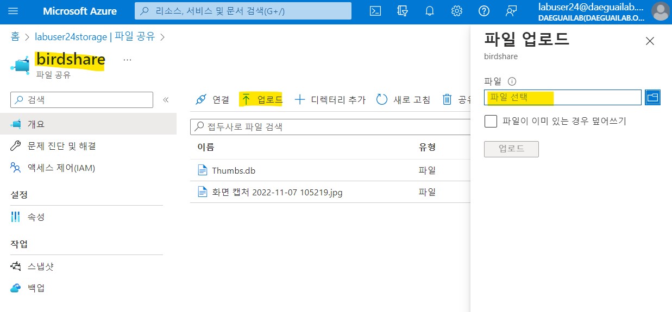Click 새로 고침 (Refresh) button
Screen dimensions: 672x312
coord(404,99)
